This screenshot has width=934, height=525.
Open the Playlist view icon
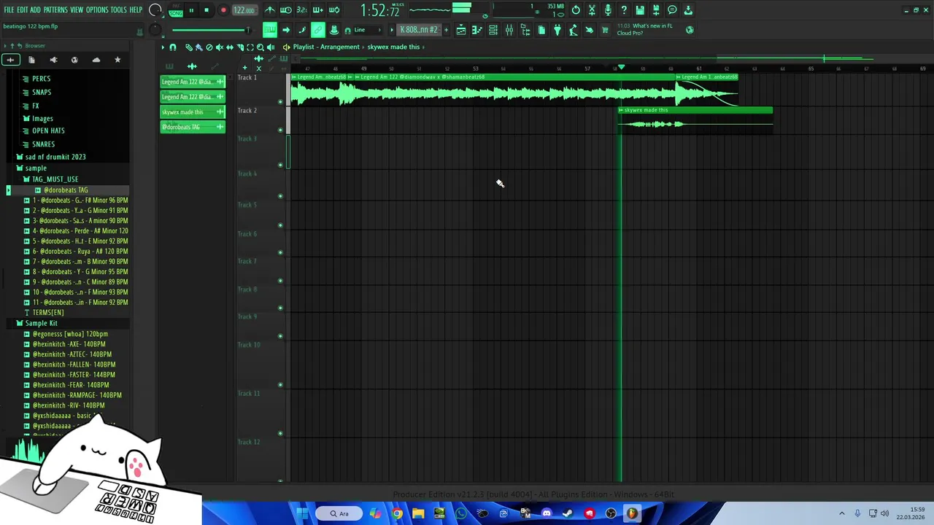click(x=461, y=30)
